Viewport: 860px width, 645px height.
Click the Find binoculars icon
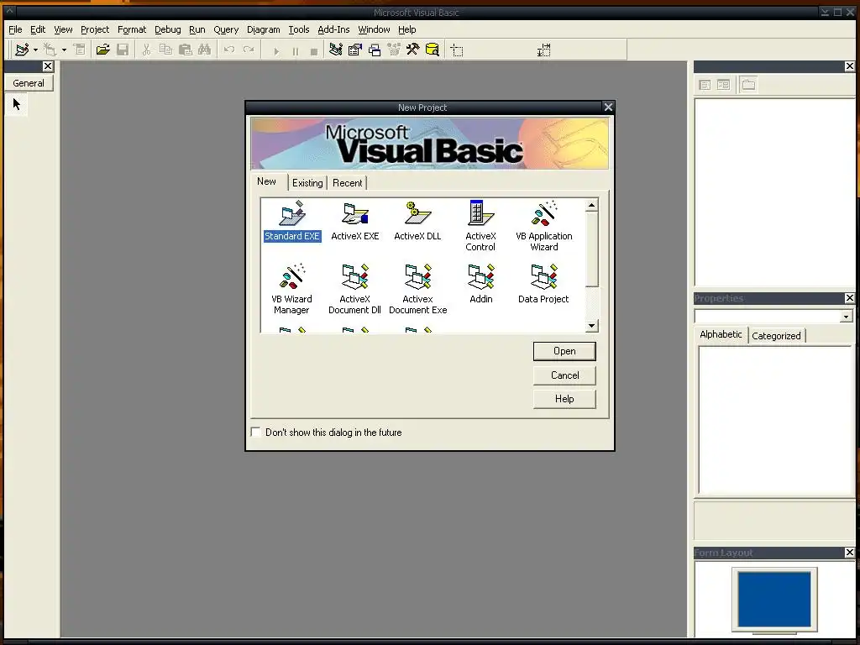[x=205, y=50]
